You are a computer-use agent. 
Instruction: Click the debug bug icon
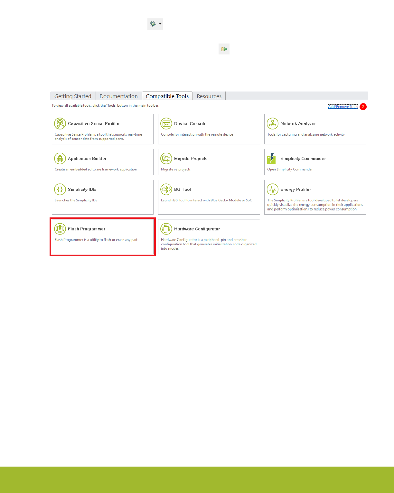click(153, 24)
